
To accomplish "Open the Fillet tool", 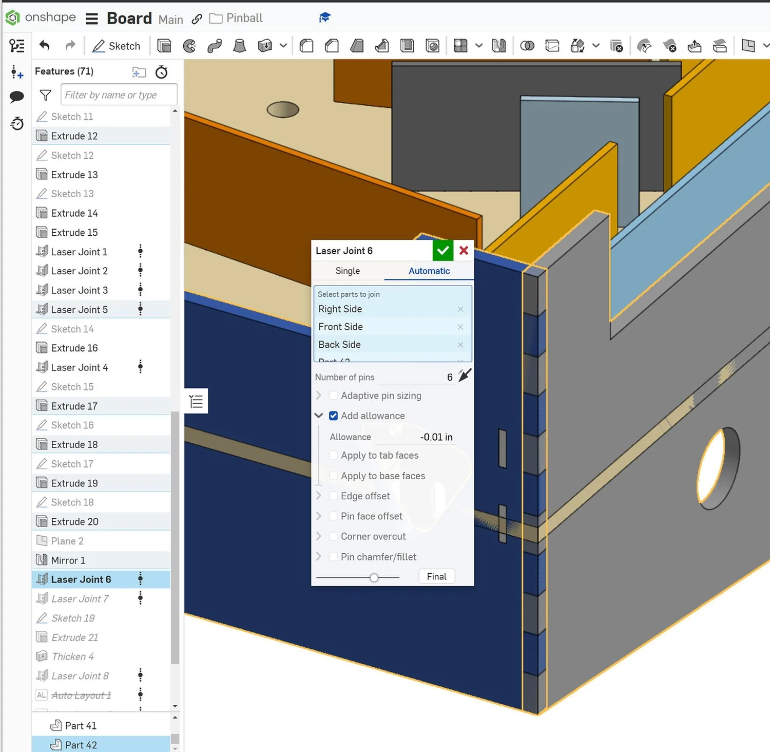I will point(306,46).
